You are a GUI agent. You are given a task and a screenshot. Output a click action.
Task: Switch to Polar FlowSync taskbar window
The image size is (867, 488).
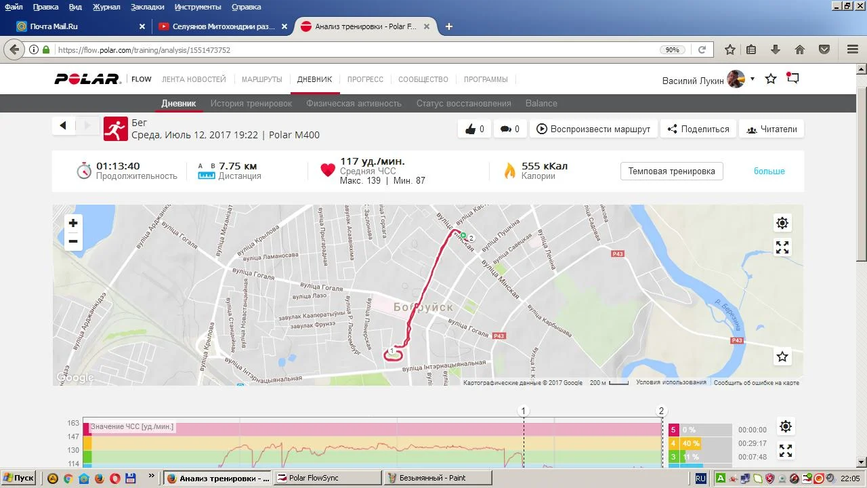(x=326, y=478)
